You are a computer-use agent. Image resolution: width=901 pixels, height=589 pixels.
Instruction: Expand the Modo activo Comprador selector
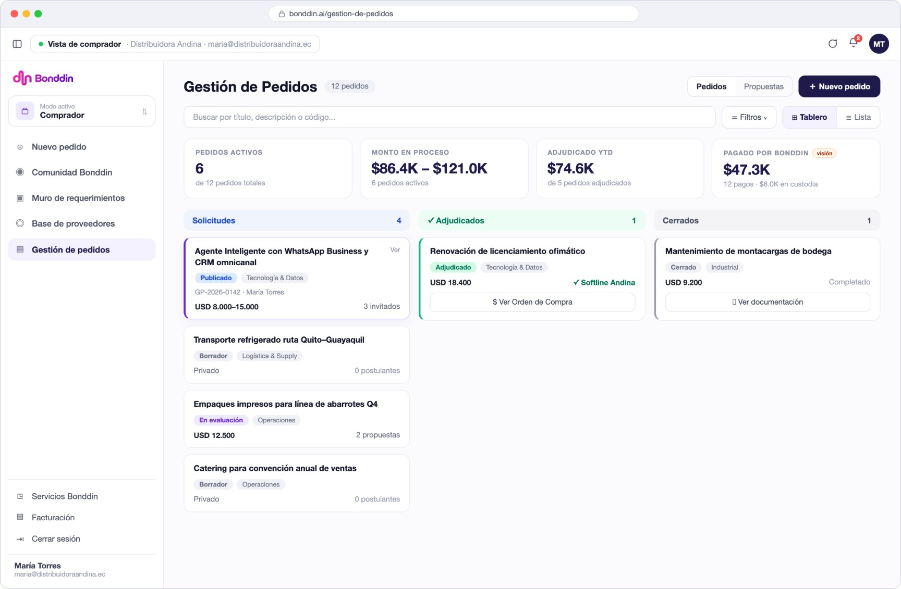[82, 111]
